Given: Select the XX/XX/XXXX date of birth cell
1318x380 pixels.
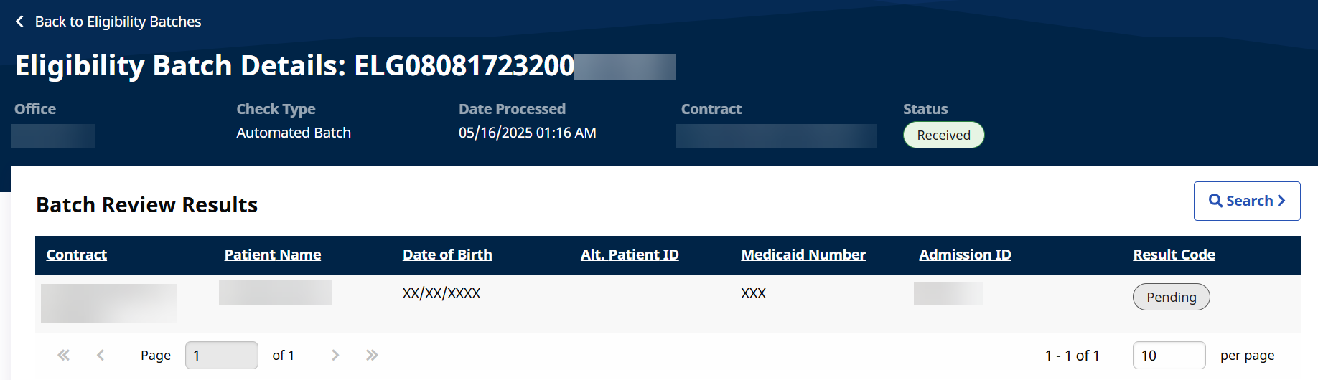Looking at the screenshot, I should 441,293.
